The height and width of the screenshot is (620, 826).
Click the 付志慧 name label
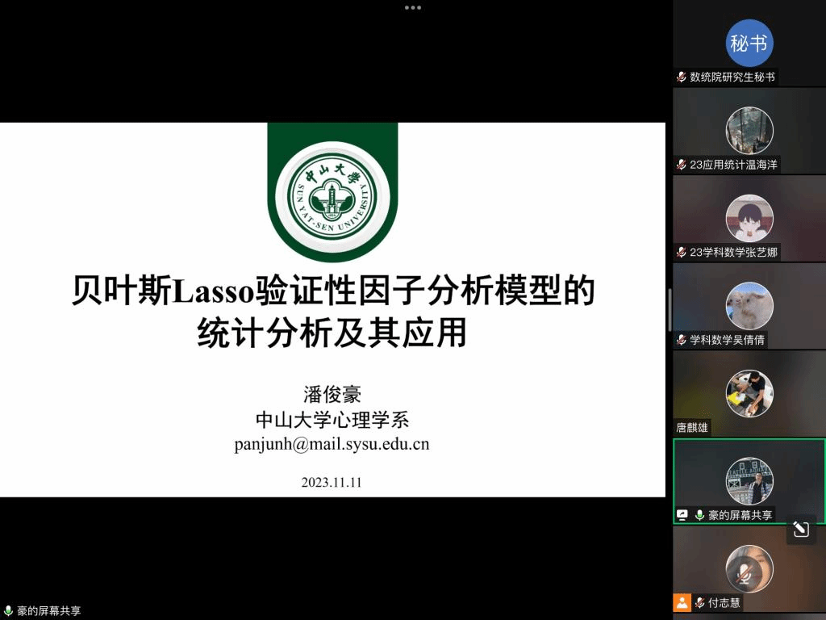click(x=724, y=603)
